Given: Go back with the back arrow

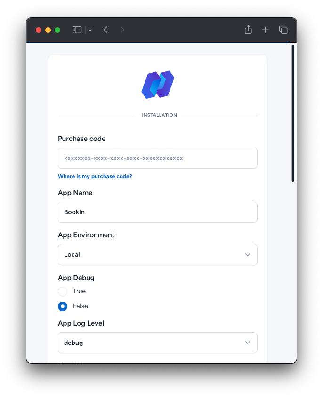Looking at the screenshot, I should click(x=105, y=30).
